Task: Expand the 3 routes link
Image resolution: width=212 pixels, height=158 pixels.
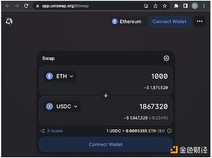Action: 51,131
